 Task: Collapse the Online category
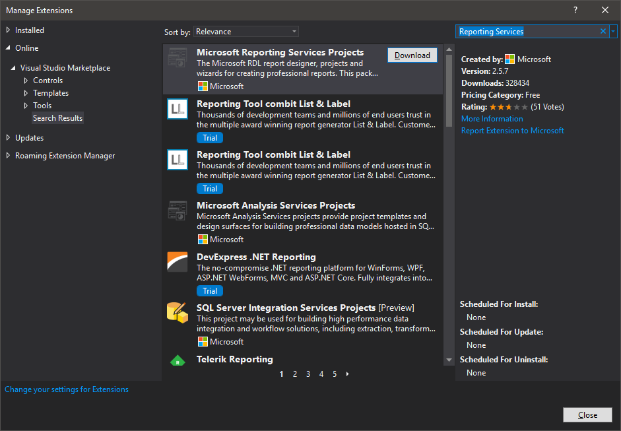click(8, 48)
